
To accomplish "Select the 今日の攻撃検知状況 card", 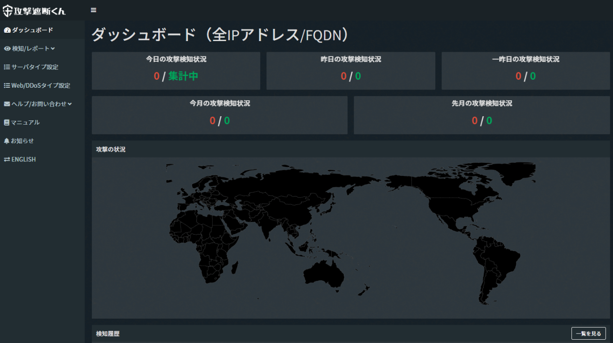I will pos(176,70).
